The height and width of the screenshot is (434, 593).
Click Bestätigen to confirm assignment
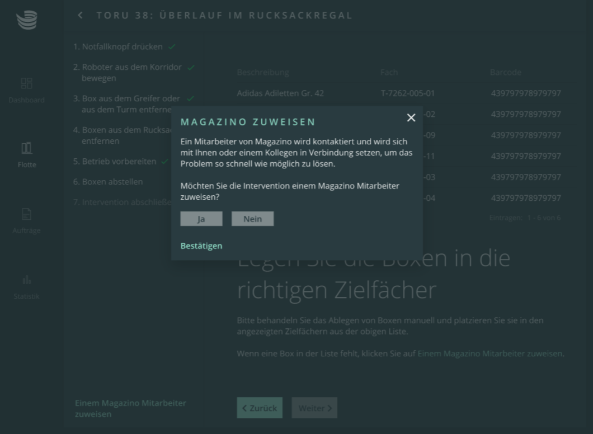(201, 246)
